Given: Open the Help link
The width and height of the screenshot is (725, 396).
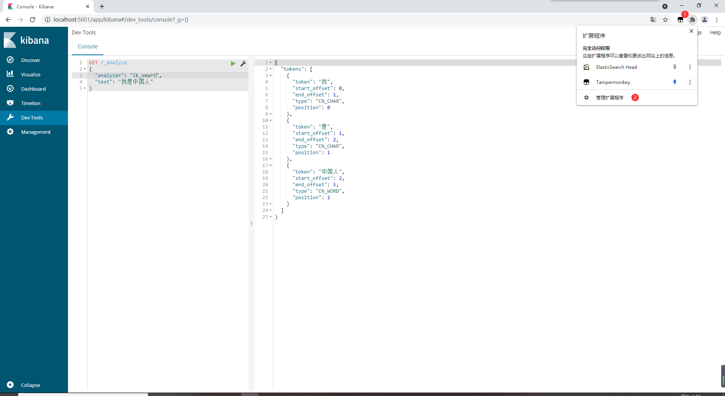Looking at the screenshot, I should [x=715, y=32].
